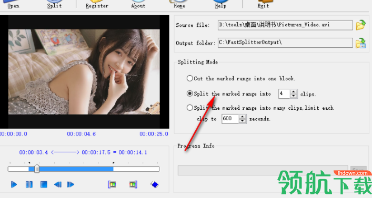Decrease the clip count stepper
The width and height of the screenshot is (372, 198).
[294, 96]
